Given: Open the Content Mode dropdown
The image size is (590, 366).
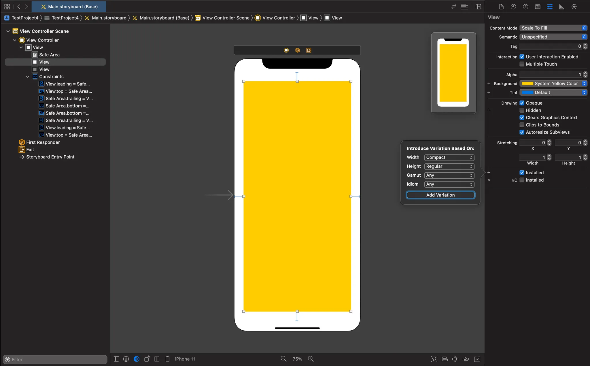Looking at the screenshot, I should click(x=553, y=28).
